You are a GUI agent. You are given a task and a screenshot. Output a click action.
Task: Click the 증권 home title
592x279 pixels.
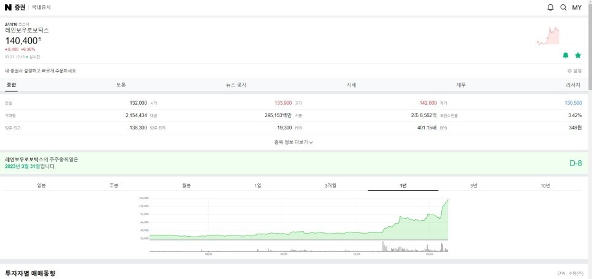[x=20, y=7]
